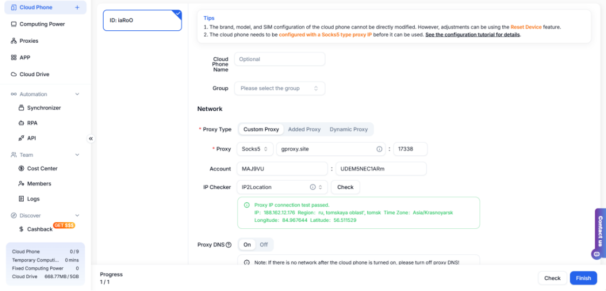The image size is (606, 291).
Task: Expand the IP2Location checker dropdown
Action: [322, 187]
